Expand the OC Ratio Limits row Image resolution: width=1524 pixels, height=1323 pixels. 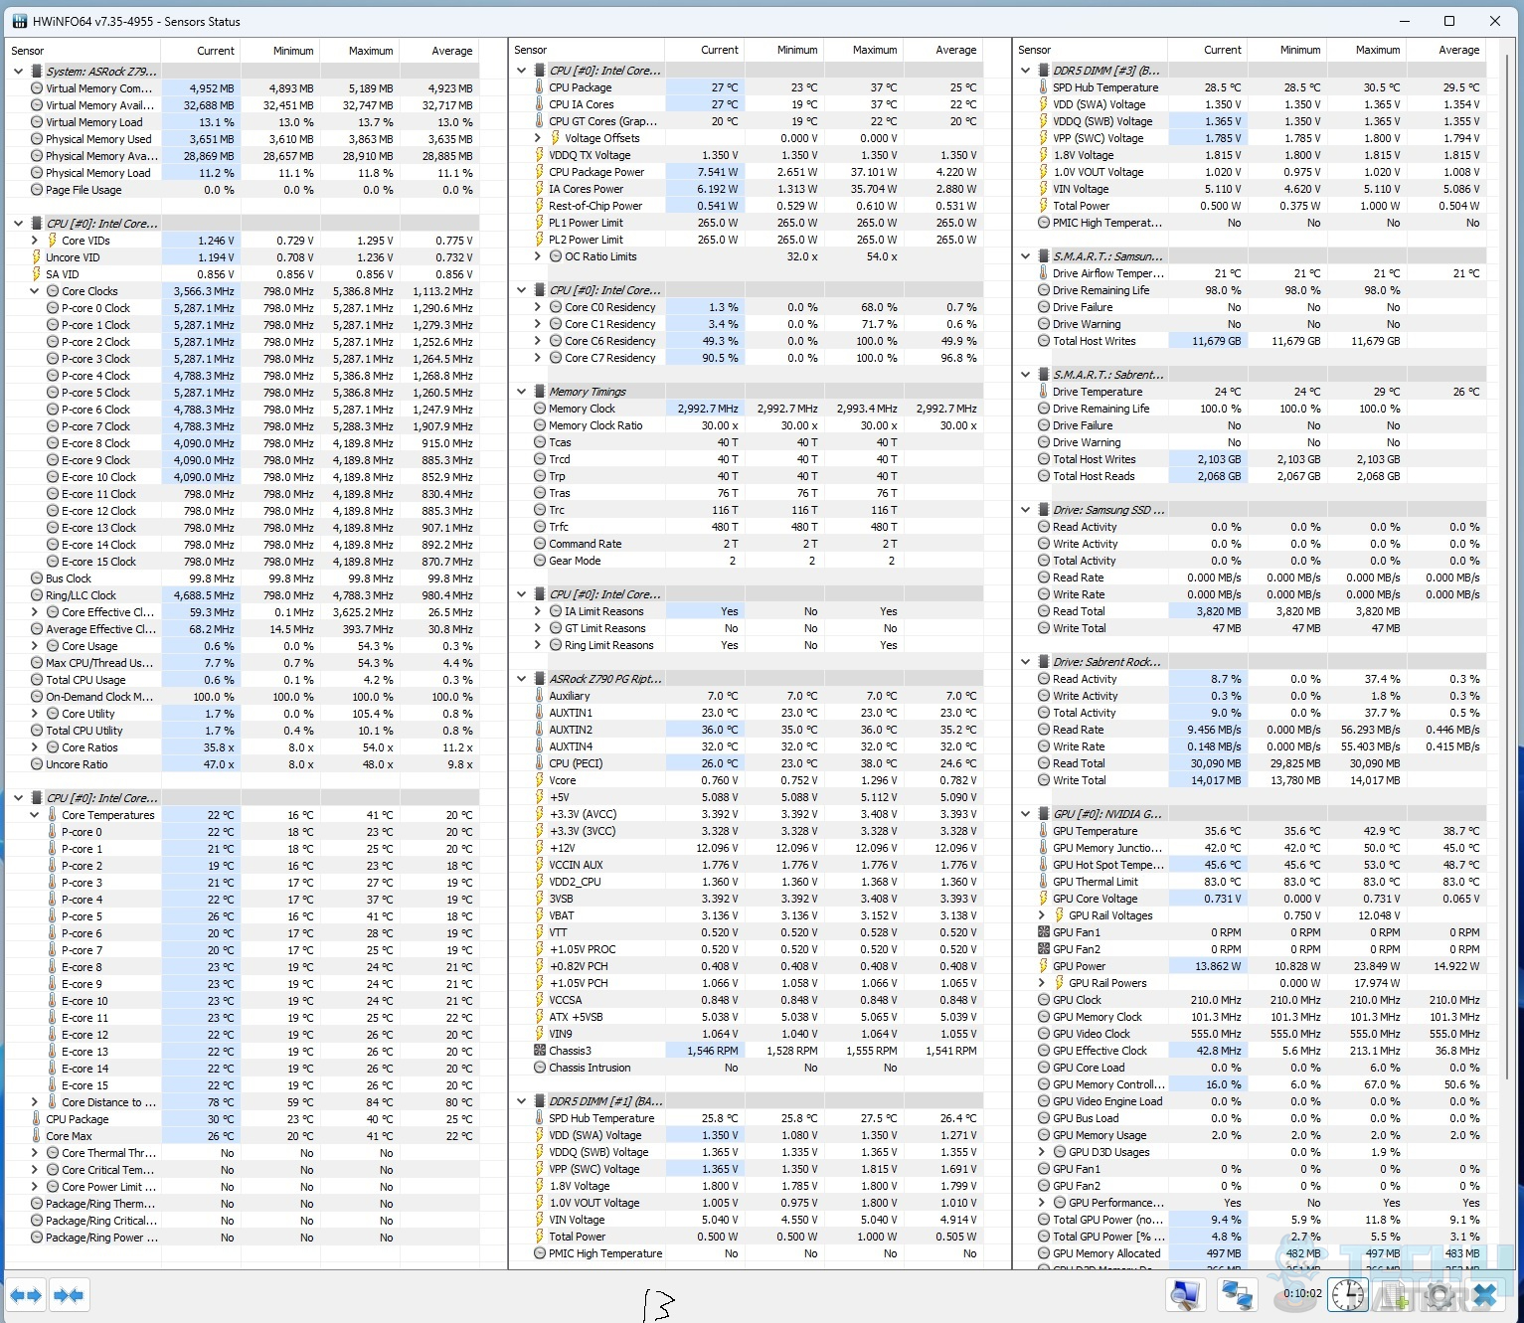(x=538, y=256)
